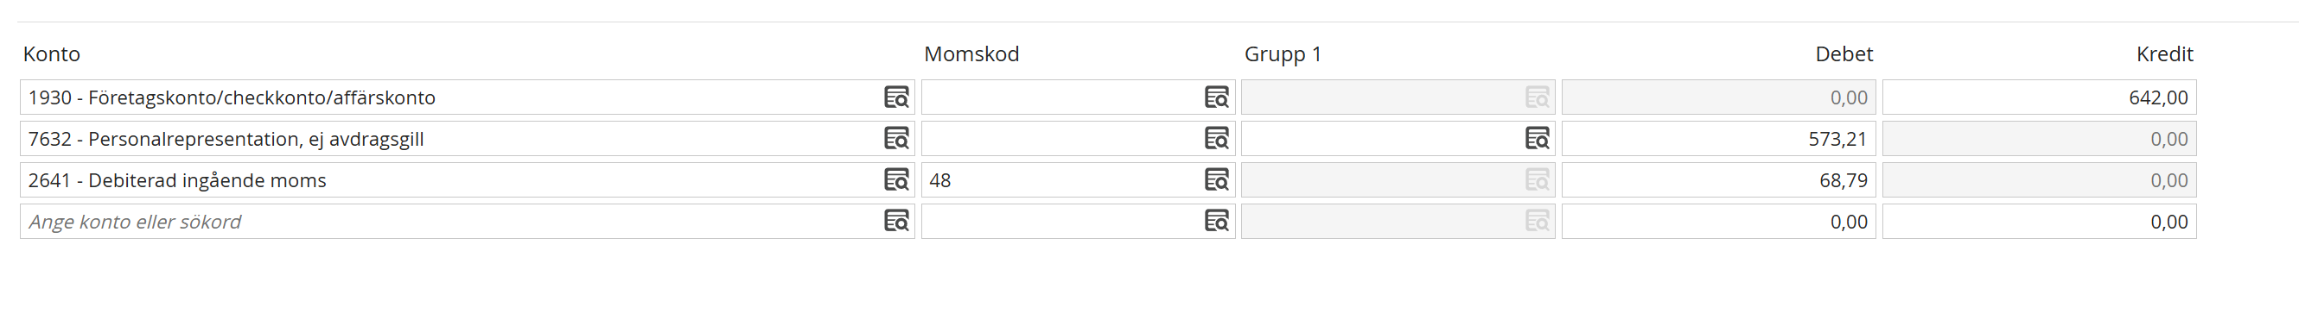Select the Debet field showing 573,21

[x=1719, y=138]
